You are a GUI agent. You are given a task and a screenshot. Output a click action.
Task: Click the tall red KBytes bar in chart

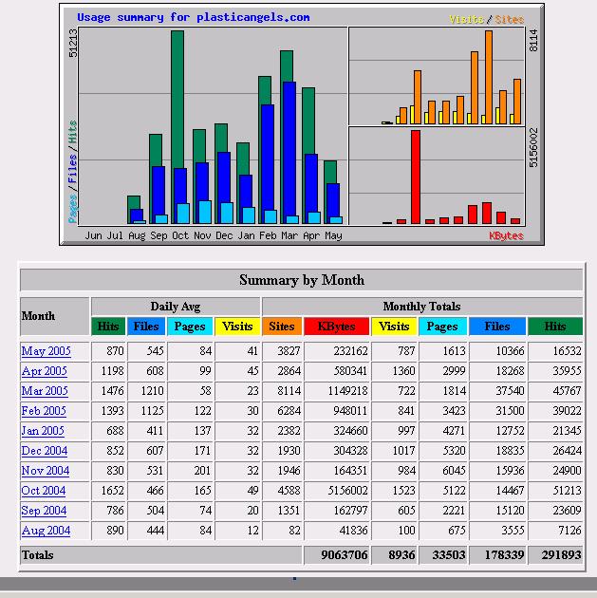click(x=416, y=177)
